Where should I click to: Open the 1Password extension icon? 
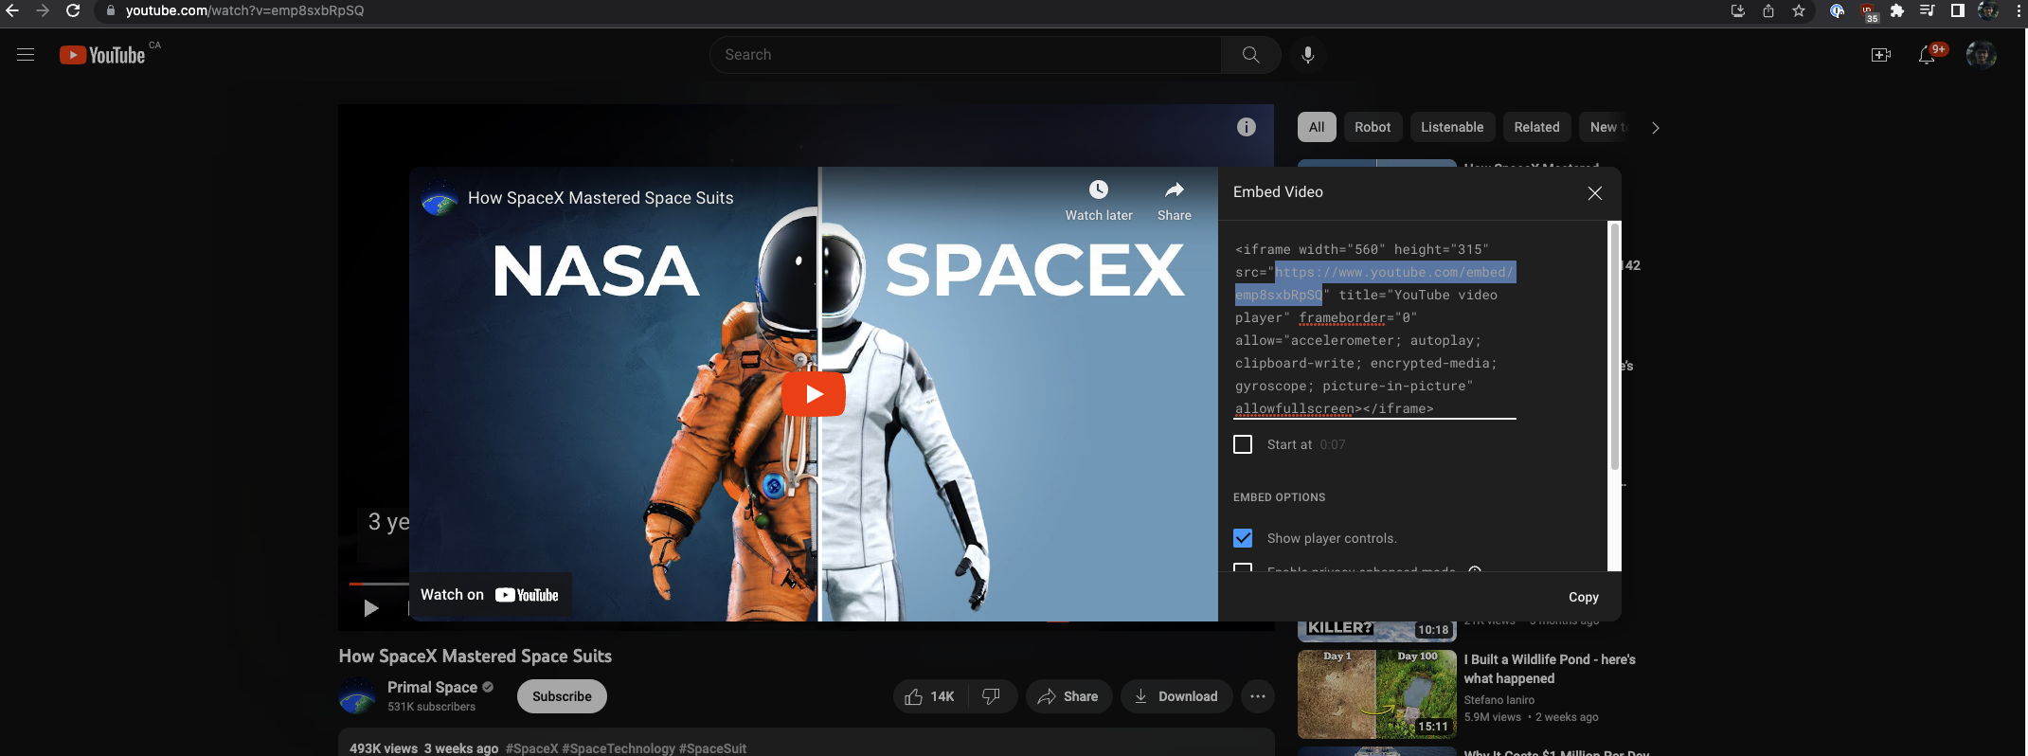[x=1837, y=10]
